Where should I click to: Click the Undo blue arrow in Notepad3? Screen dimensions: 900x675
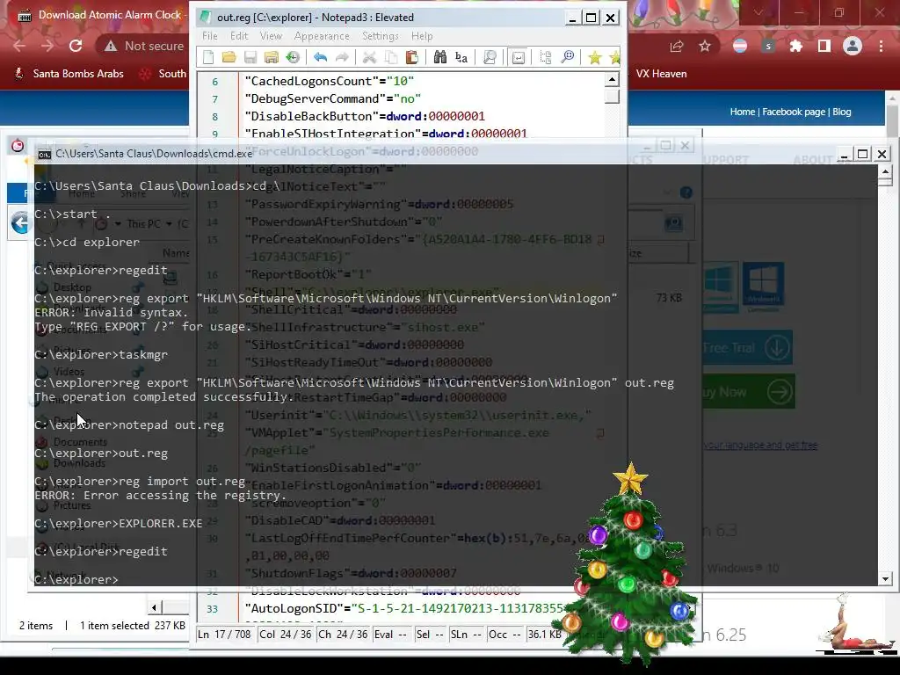[320, 57]
